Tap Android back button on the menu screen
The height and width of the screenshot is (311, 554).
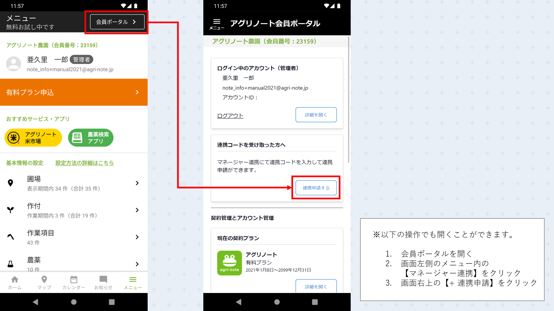[35, 302]
